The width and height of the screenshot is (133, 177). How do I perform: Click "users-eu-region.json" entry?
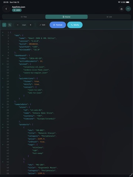[x=35, y=73]
